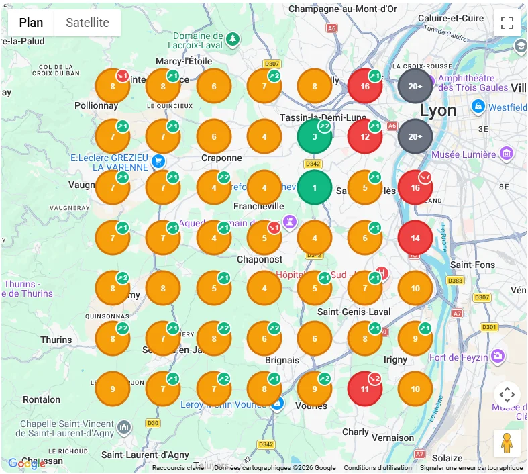This screenshot has height=474, width=528.
Task: Click E.Leclerc Grezieu shopping cart marker
Action: point(158,161)
